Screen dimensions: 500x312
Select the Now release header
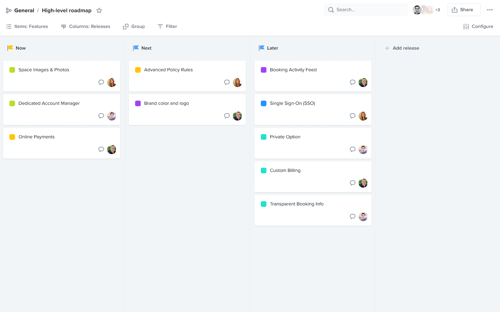[x=21, y=48]
